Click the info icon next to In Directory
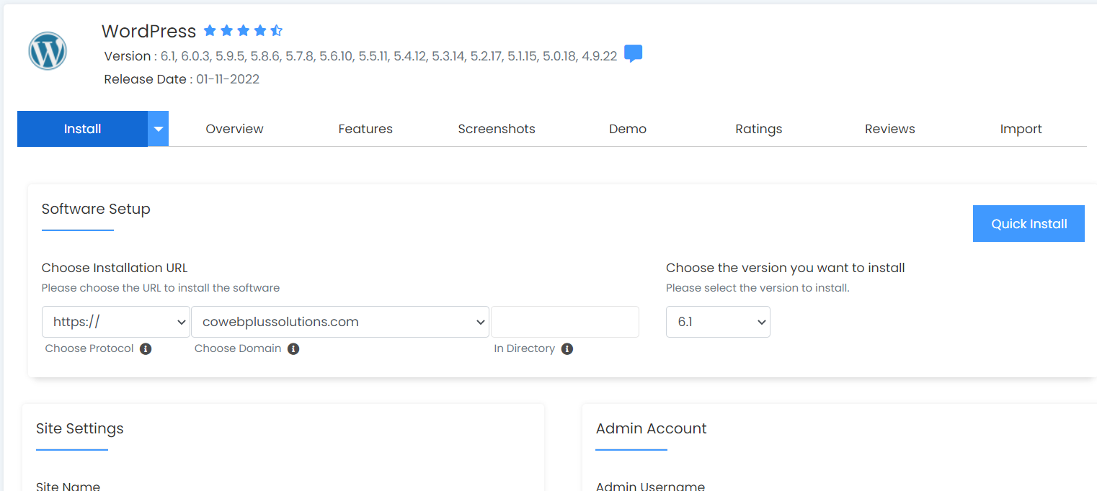This screenshot has height=491, width=1097. pyautogui.click(x=567, y=349)
